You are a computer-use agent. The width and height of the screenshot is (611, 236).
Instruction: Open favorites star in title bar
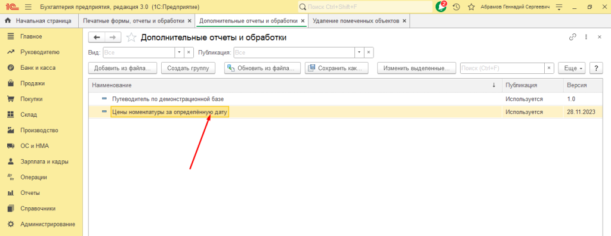(x=471, y=7)
